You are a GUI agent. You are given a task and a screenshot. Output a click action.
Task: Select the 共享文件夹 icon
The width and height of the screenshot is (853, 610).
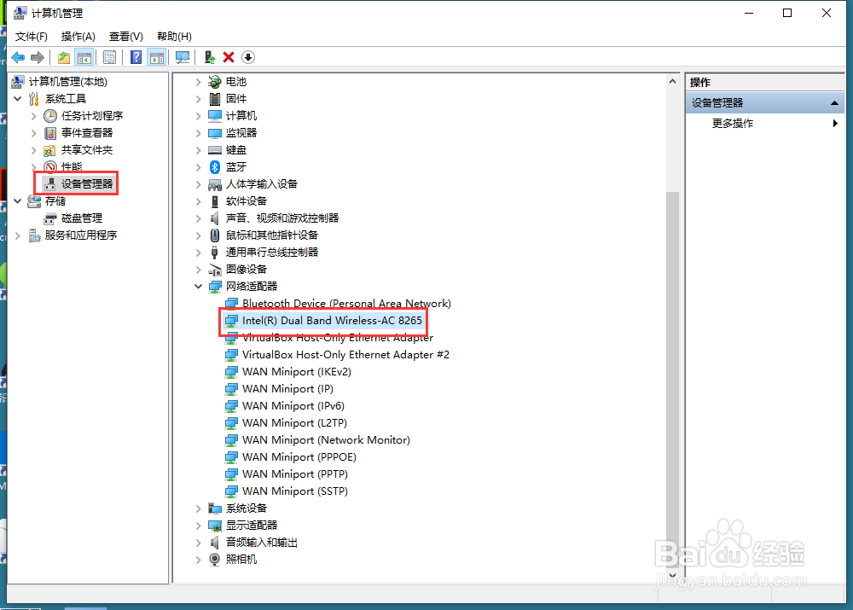(50, 150)
